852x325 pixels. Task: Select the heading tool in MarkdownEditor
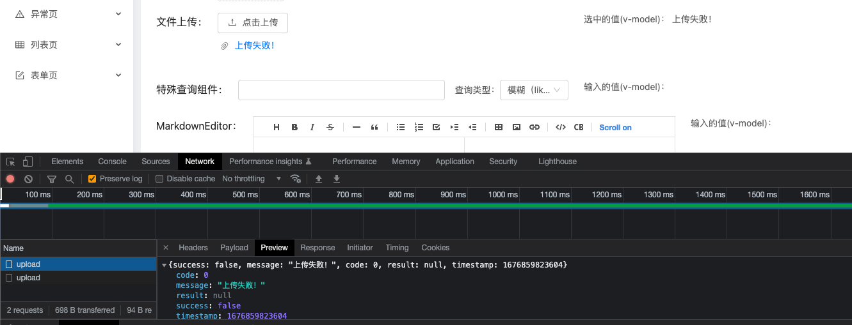pos(277,127)
